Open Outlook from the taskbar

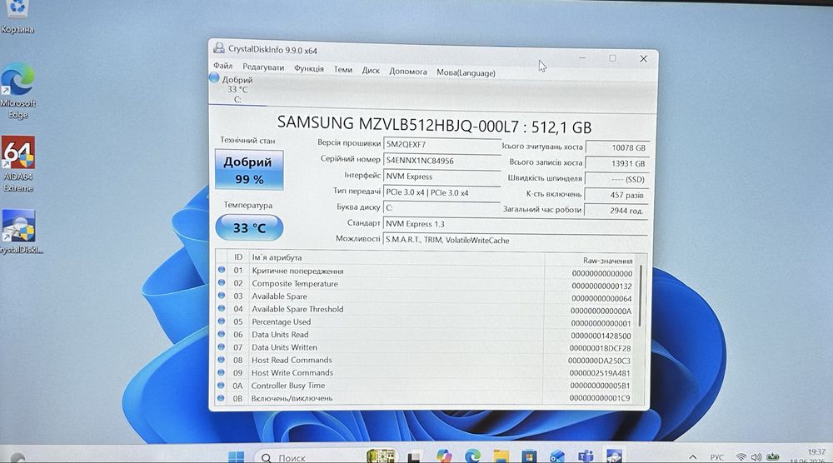[x=556, y=456]
